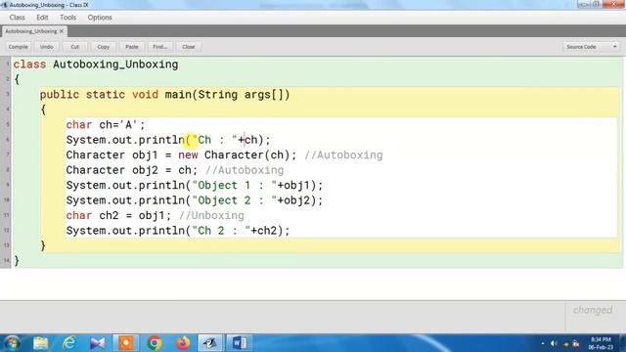Click the Cut button
Screen dimensions: 626x352
point(74,47)
